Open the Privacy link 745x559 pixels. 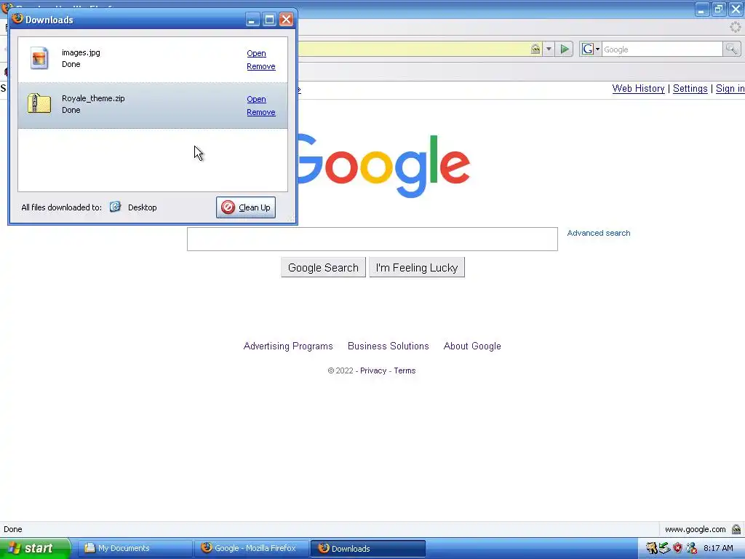(x=373, y=370)
